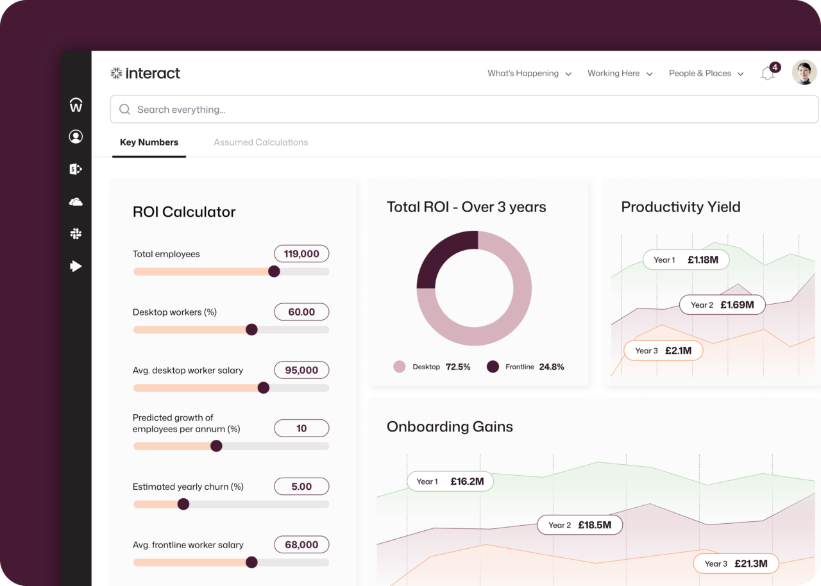Click Total ROI - Over 3 years heading
This screenshot has height=586, width=821.
coord(466,207)
